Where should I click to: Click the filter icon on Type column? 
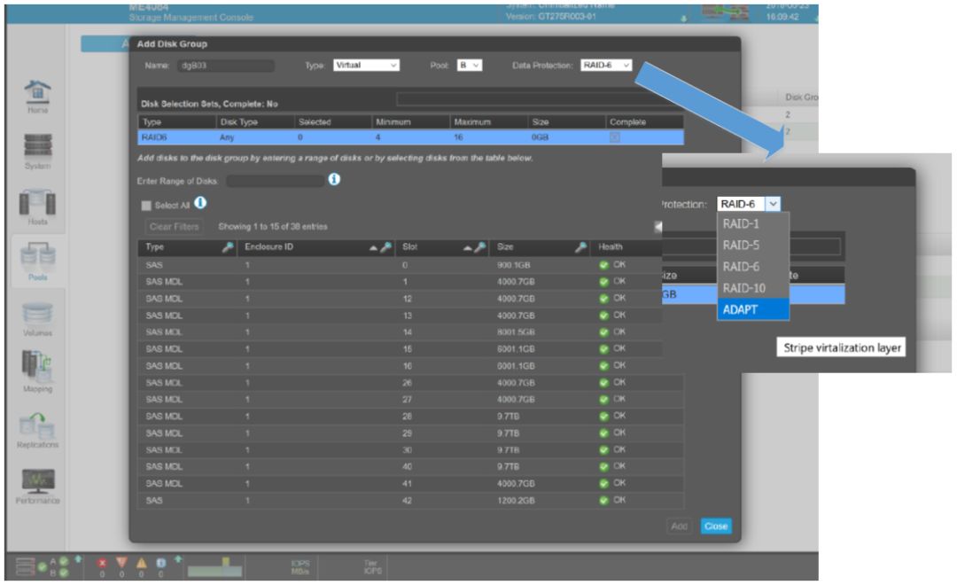click(x=228, y=247)
